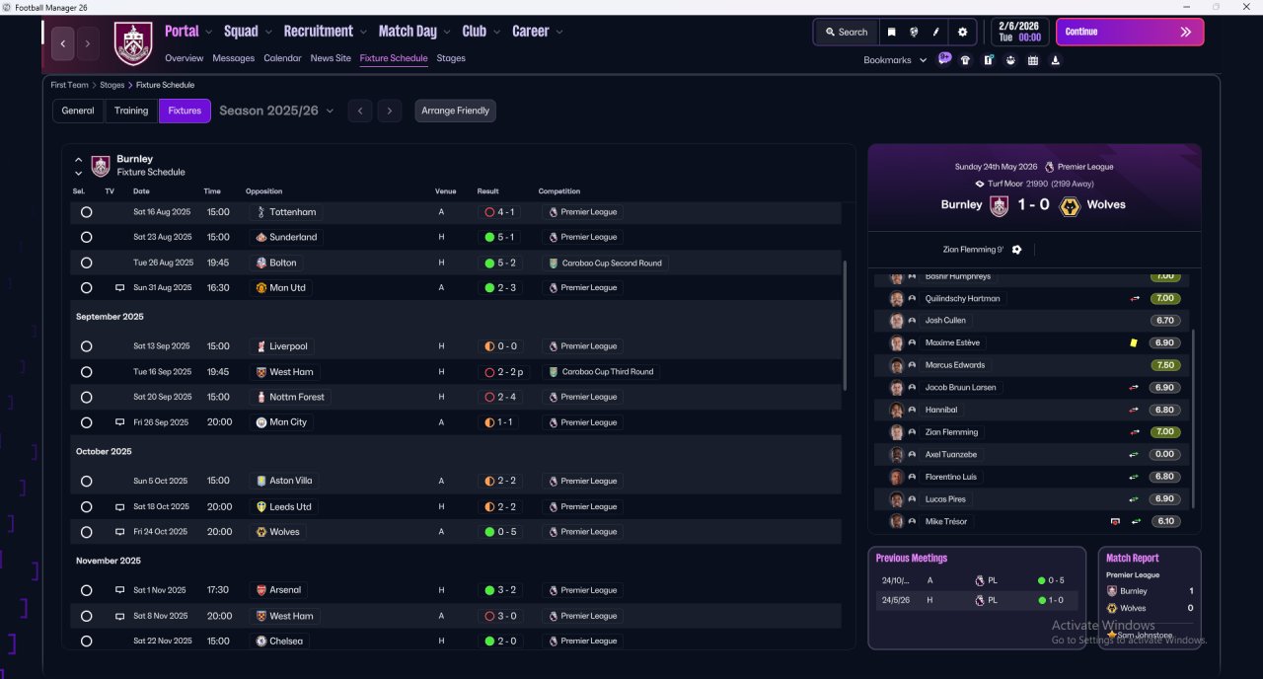Click the Tottenham club badge in fixture list
The image size is (1263, 679).
(x=260, y=212)
